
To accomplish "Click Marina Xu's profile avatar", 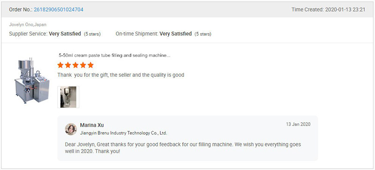I will click(x=71, y=129).
